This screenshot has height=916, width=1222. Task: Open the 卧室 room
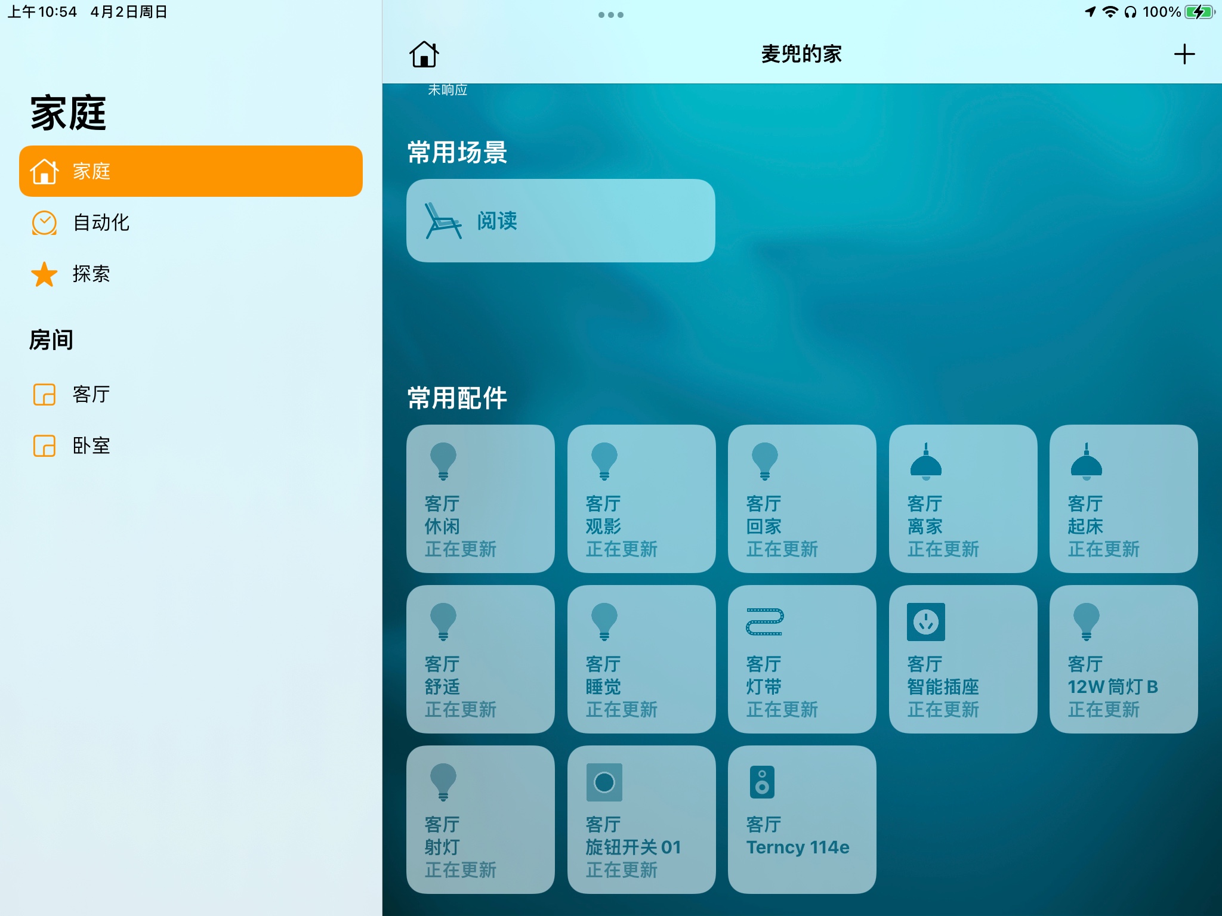click(91, 445)
